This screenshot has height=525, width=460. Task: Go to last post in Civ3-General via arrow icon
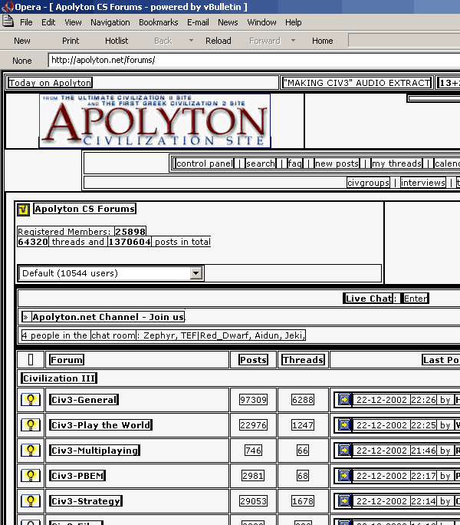344,400
